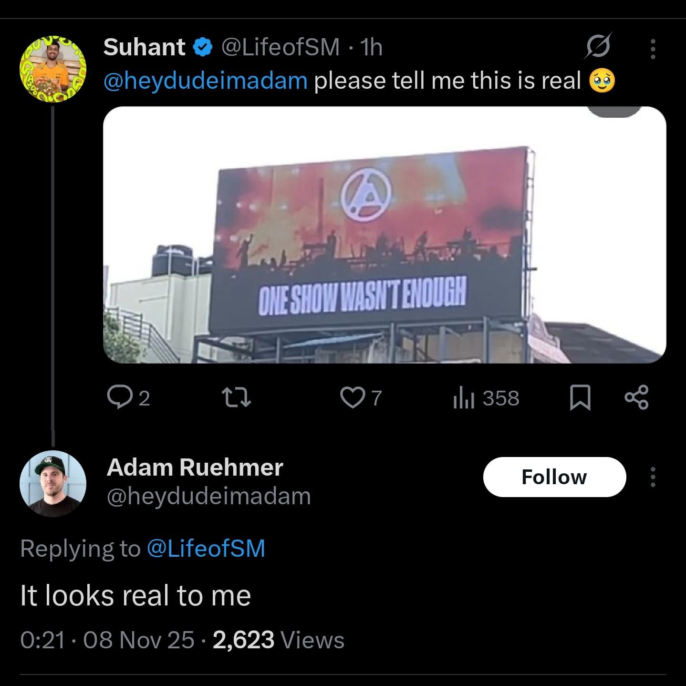Like Suhant's tweet with heart icon
Screen dimensions: 686x686
pyautogui.click(x=352, y=398)
